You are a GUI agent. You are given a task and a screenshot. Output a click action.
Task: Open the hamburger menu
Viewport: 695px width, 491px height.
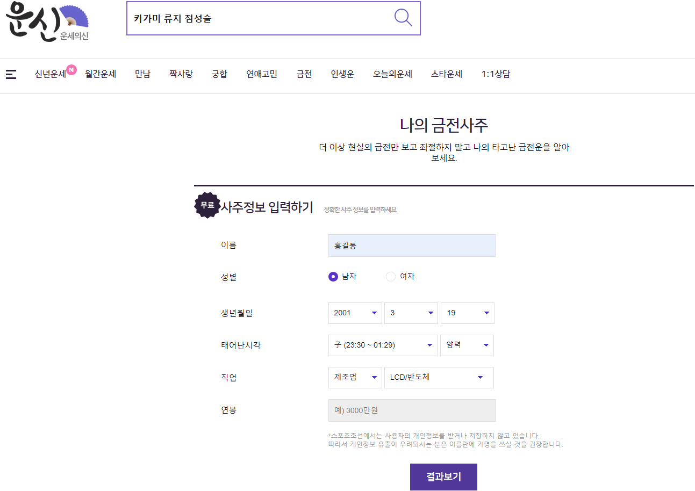pyautogui.click(x=11, y=74)
